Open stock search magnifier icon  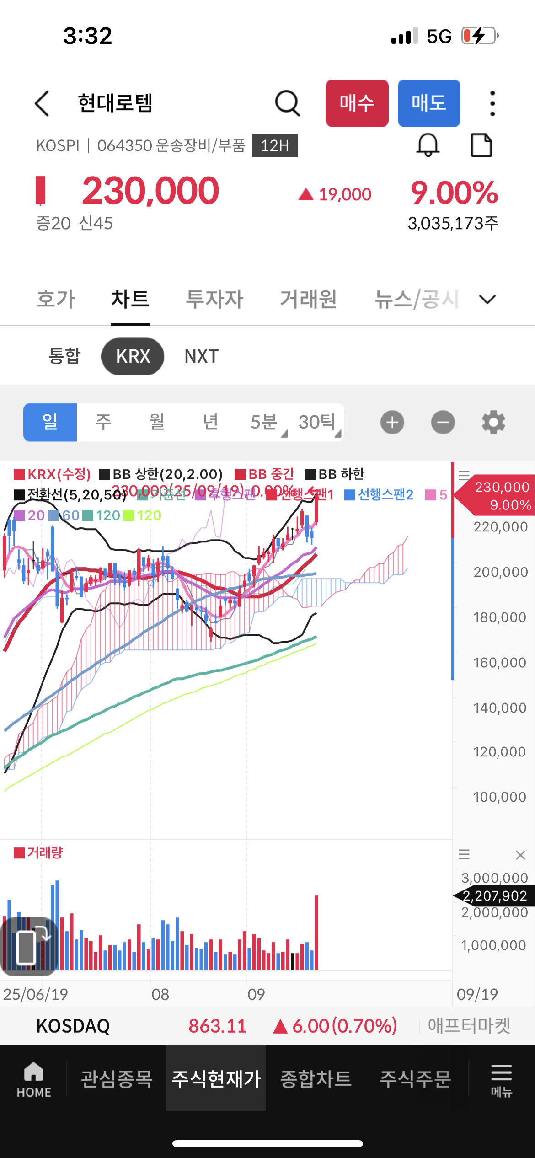tap(287, 103)
